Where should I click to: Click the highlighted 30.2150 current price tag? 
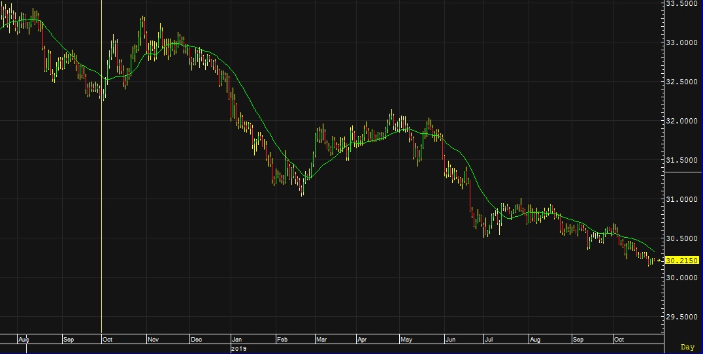[x=682, y=261]
